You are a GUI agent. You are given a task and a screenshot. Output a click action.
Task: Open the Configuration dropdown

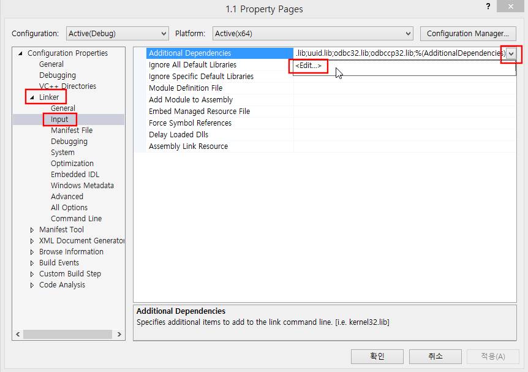click(x=116, y=34)
